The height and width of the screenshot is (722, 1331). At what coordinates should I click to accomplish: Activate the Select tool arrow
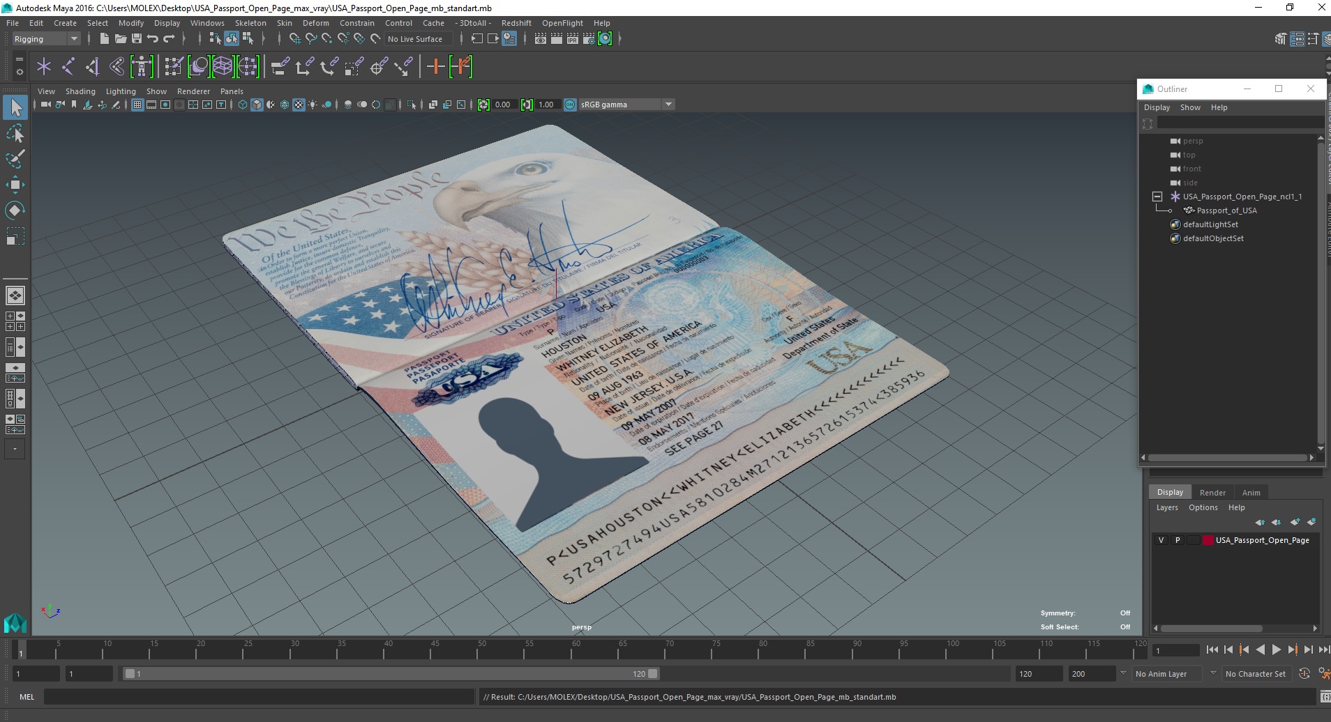[15, 107]
